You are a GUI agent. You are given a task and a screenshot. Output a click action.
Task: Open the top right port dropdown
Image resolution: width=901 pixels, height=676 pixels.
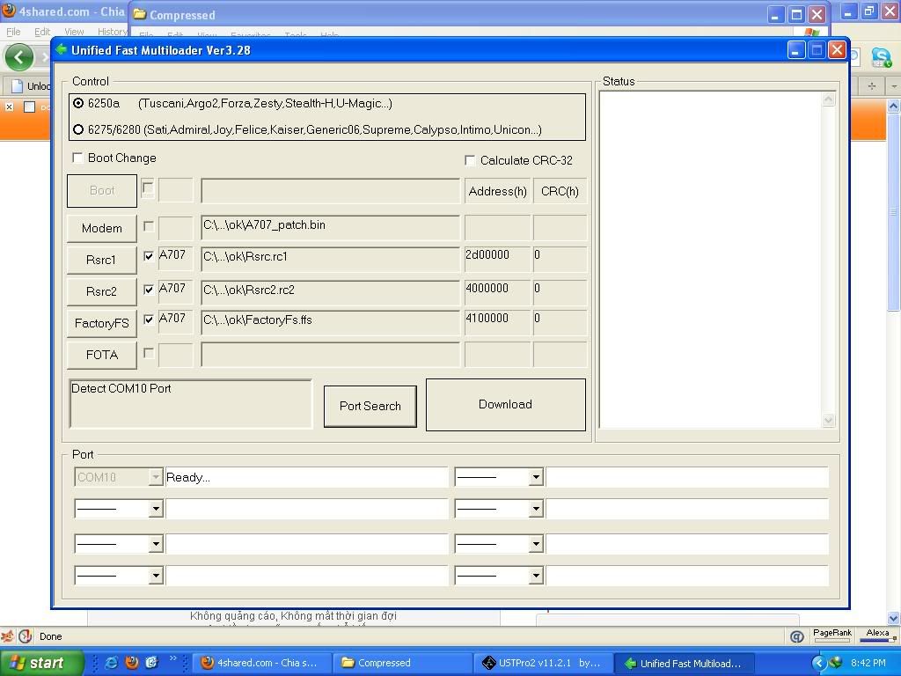[x=535, y=477]
